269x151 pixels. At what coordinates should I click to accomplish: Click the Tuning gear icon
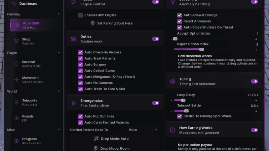pyautogui.click(x=172, y=81)
